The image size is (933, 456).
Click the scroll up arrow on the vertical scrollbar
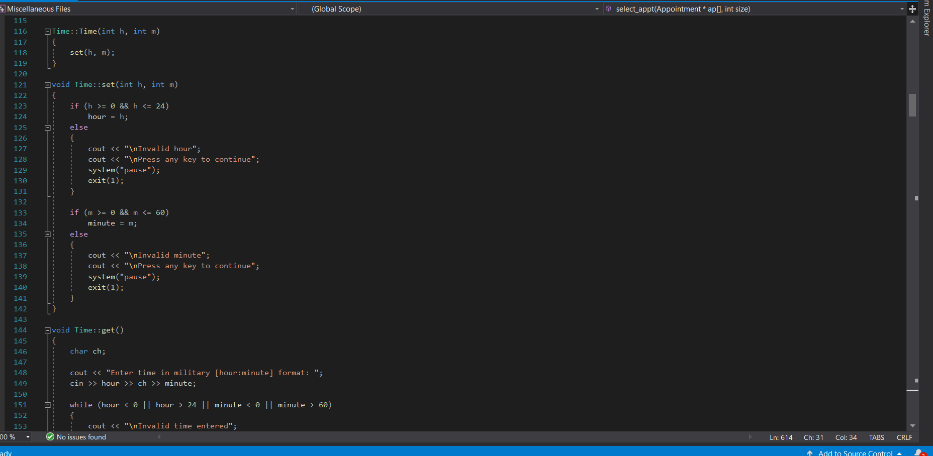coord(912,21)
